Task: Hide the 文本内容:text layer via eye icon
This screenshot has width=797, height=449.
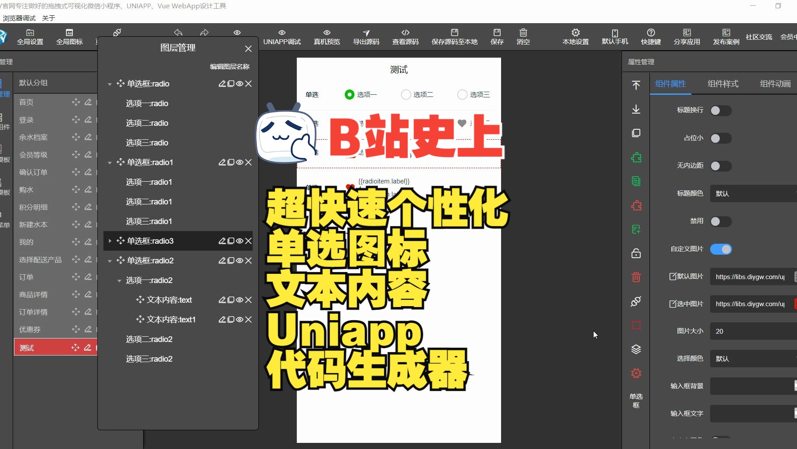Action: pos(240,300)
